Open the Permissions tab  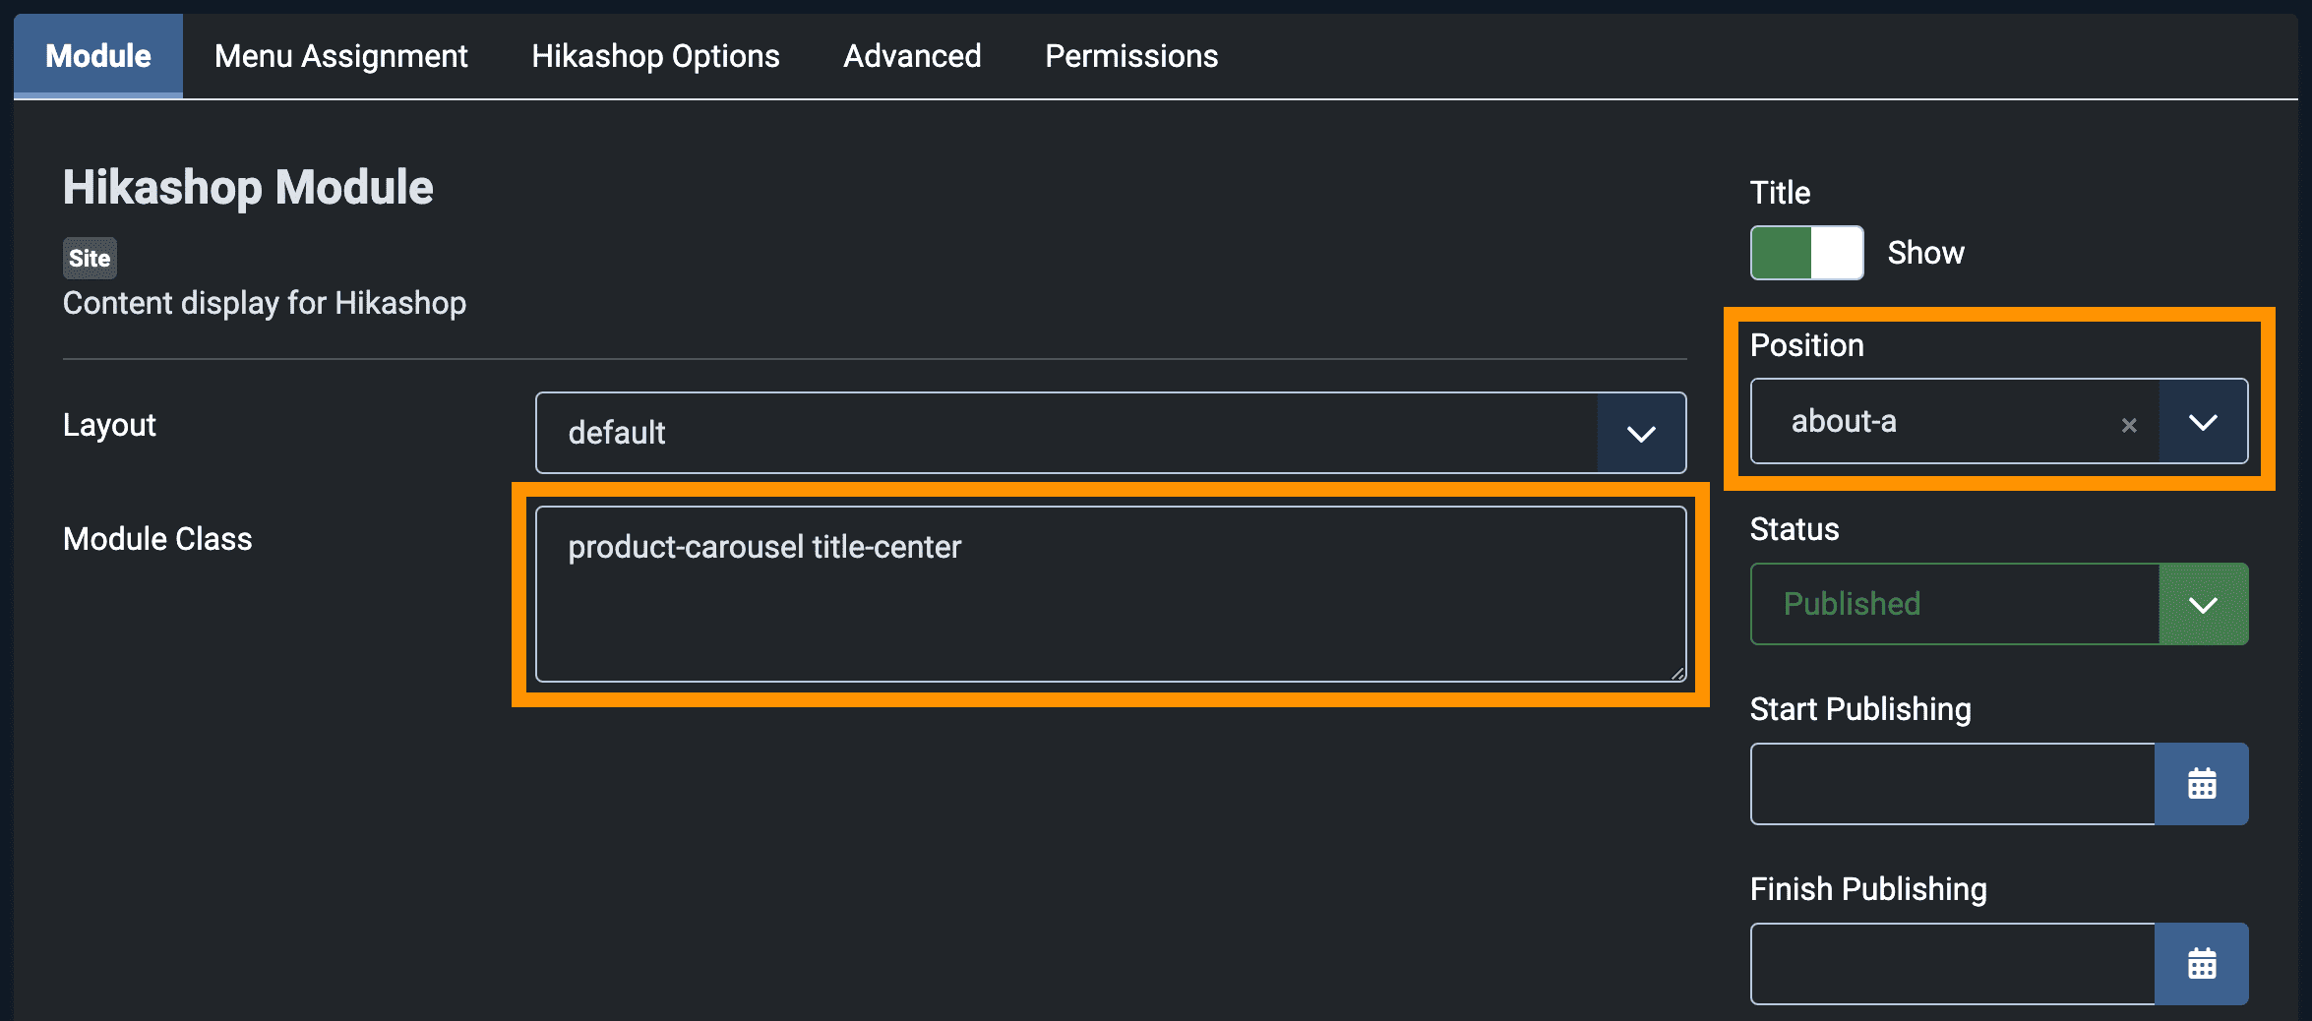(1131, 56)
